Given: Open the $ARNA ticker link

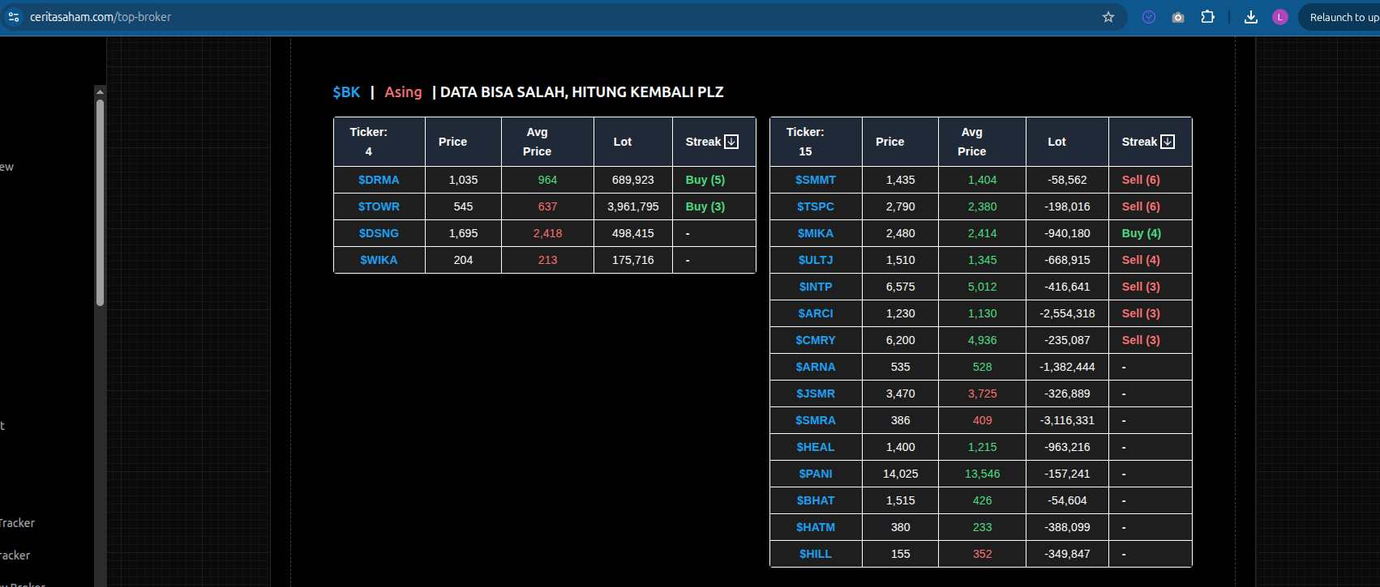Looking at the screenshot, I should [x=816, y=367].
